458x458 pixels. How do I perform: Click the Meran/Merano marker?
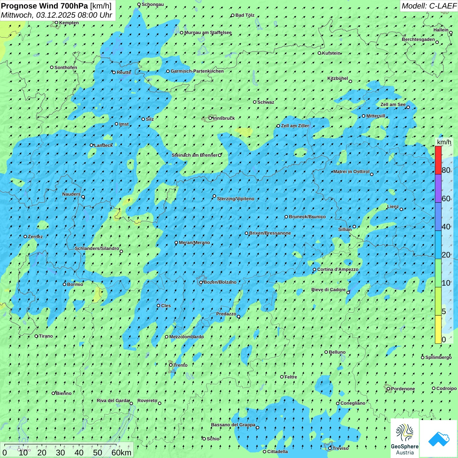pos(176,243)
